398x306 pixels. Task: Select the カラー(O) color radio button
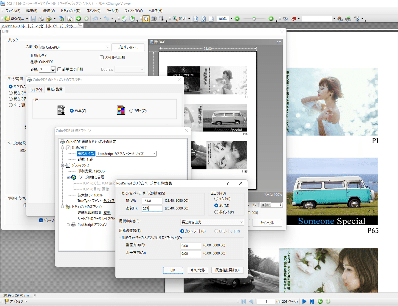coord(131,111)
